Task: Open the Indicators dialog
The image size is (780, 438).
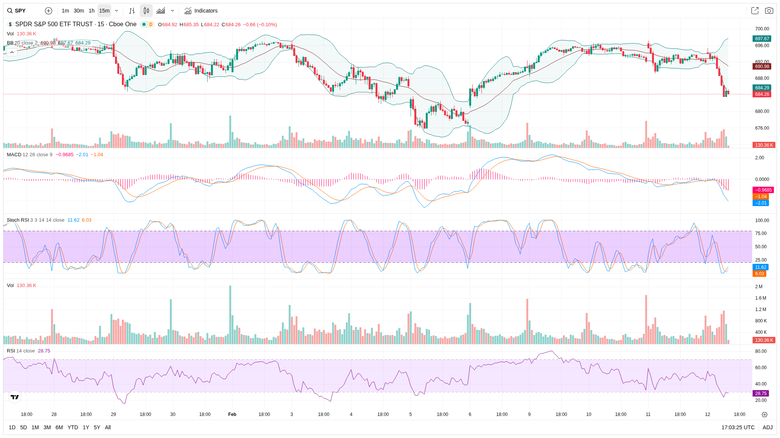Action: pos(201,11)
